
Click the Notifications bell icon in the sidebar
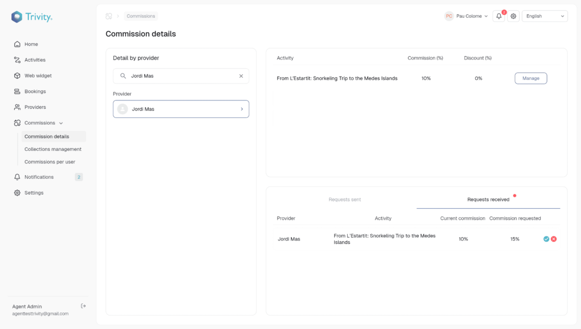[17, 177]
